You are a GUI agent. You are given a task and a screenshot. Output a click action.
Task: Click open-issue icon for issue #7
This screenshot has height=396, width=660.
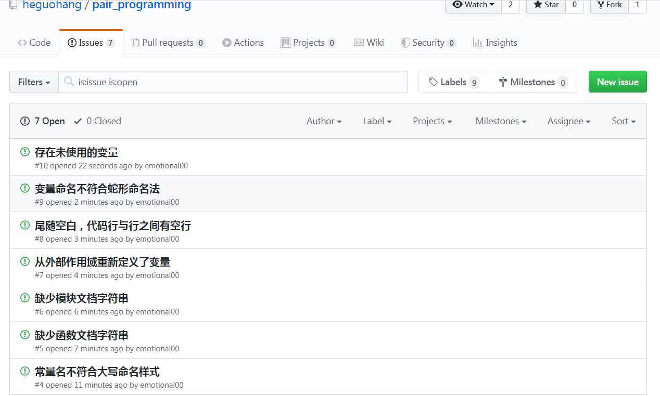(24, 261)
